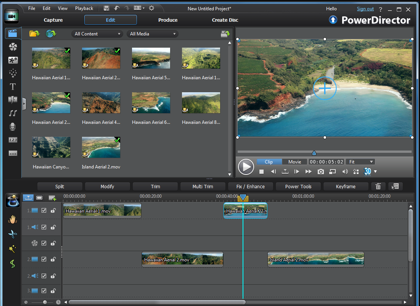Switch to the Create Disc module

[x=225, y=20]
